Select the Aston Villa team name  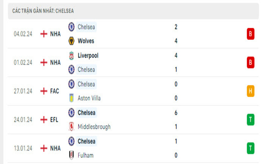(89, 98)
